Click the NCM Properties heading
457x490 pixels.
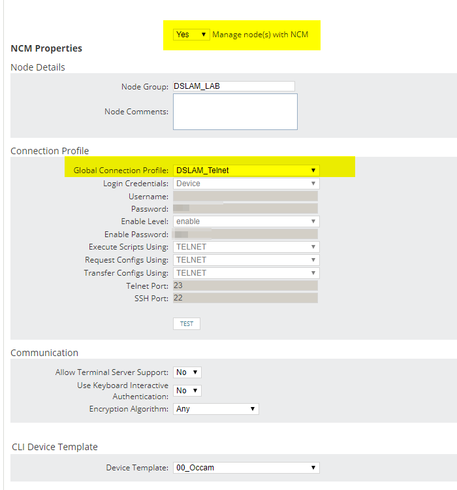[x=46, y=48]
